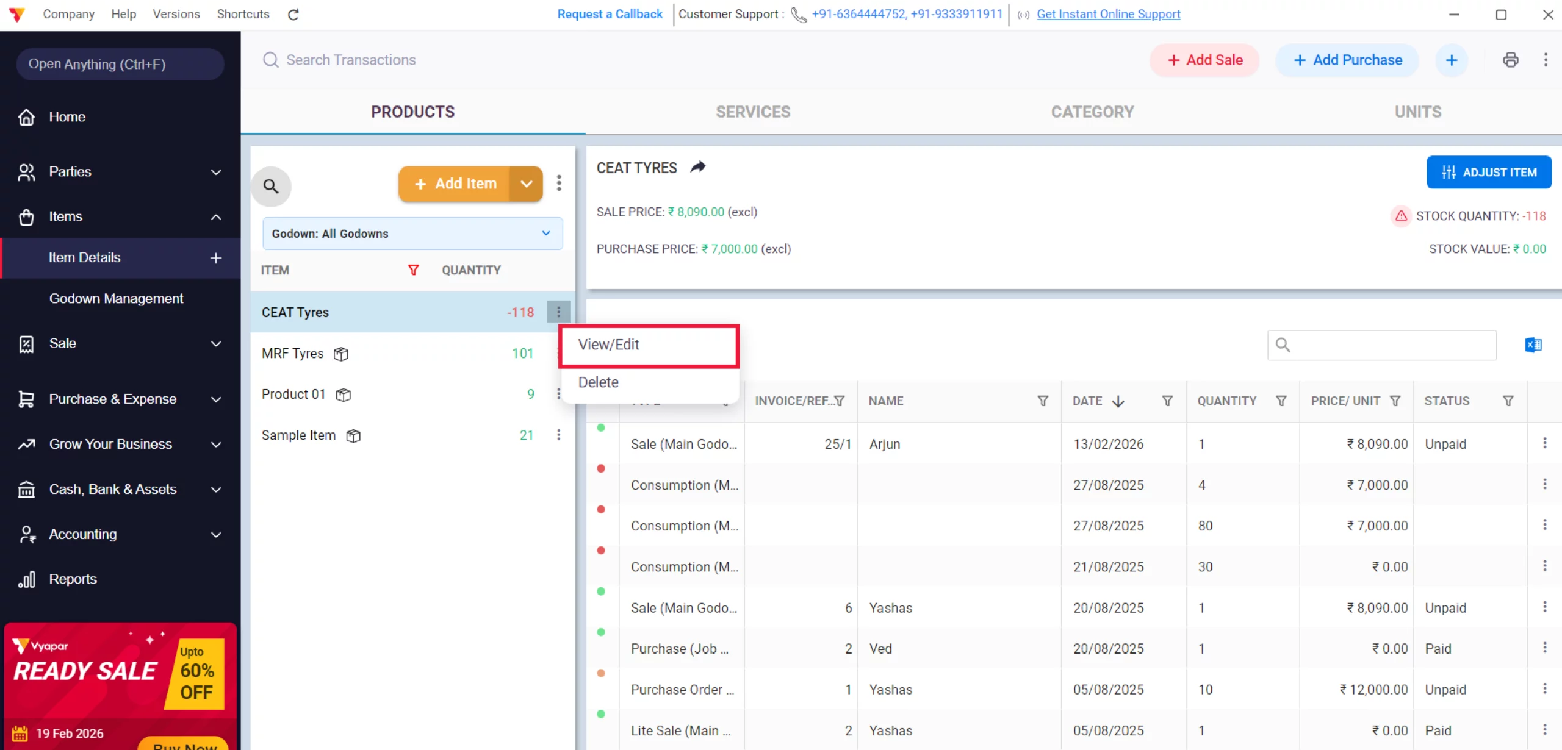Open filter on QUANTITY column header
Screen dimensions: 1562x750
1281,401
